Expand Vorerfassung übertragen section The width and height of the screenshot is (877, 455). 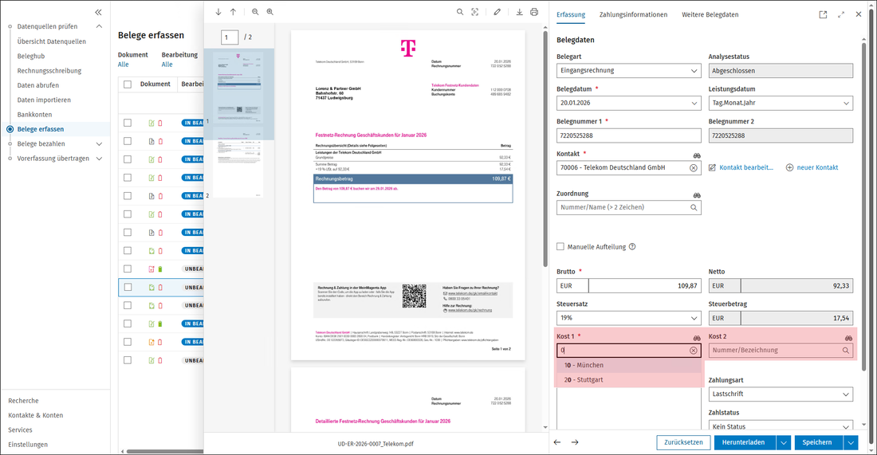[x=99, y=159]
